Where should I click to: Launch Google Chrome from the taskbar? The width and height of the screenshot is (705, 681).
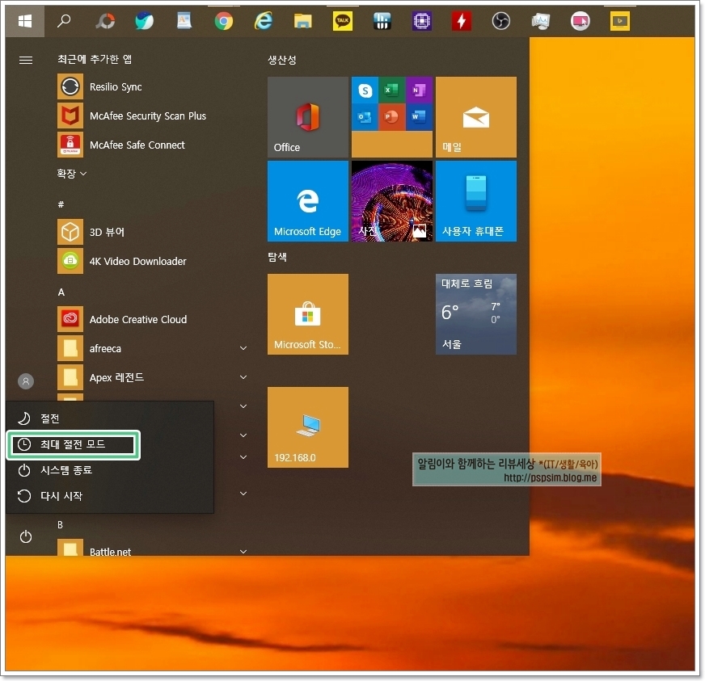(223, 21)
